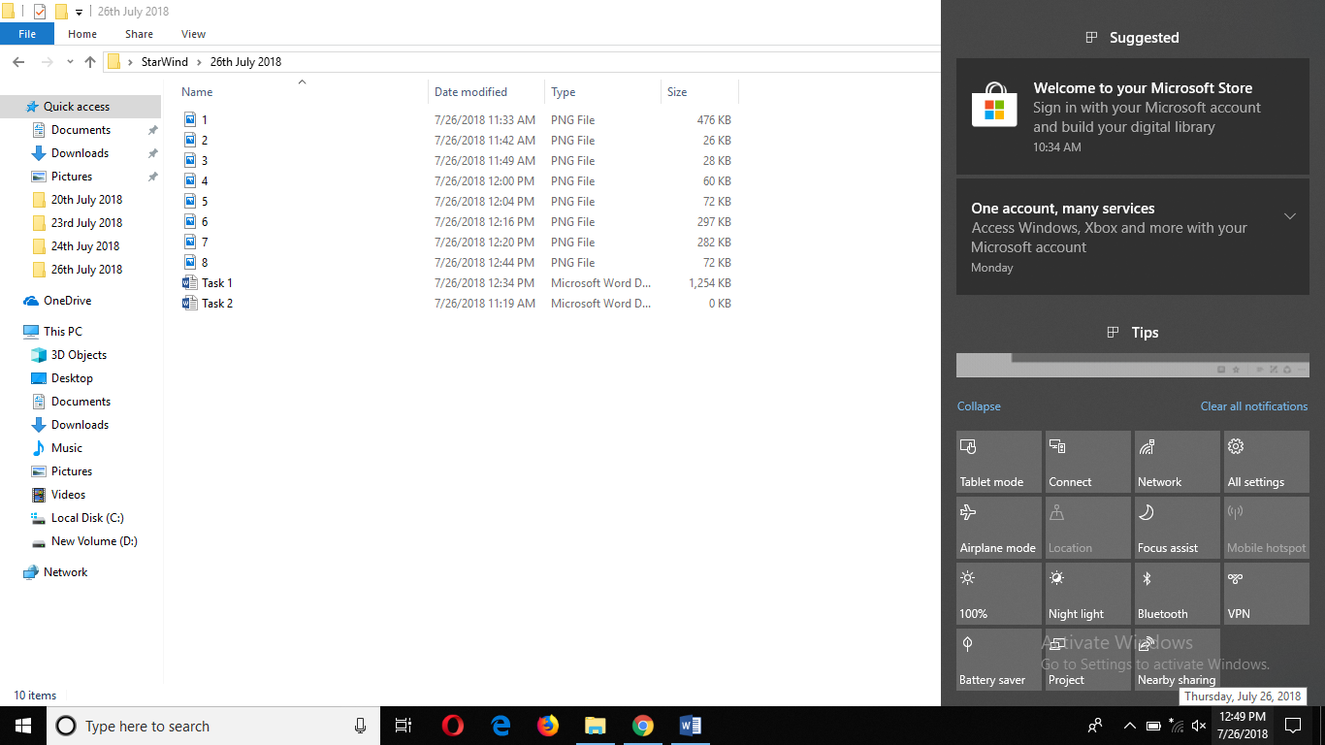Toggle Night light on
Screen dimensions: 1325x745
[x=1087, y=593]
